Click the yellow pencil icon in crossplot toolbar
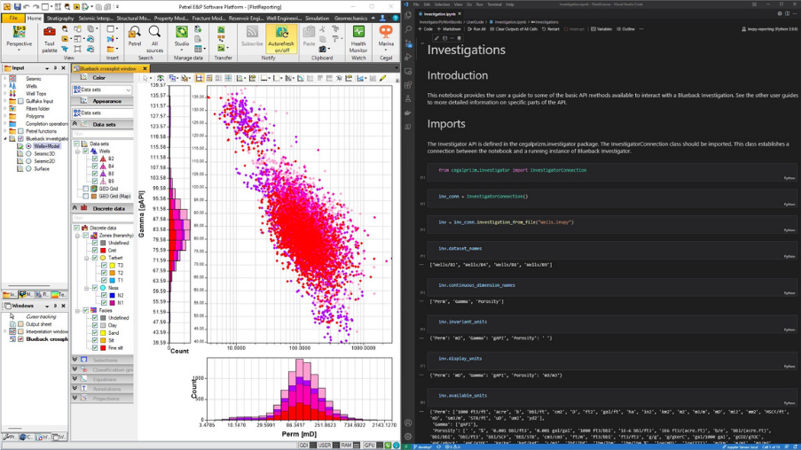 click(382, 78)
